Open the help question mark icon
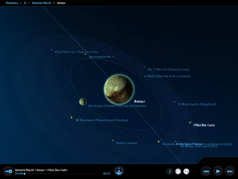 (x=170, y=171)
